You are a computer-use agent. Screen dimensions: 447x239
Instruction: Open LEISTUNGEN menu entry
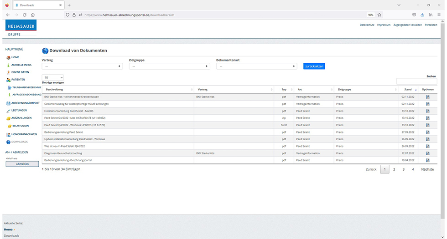pos(19,110)
